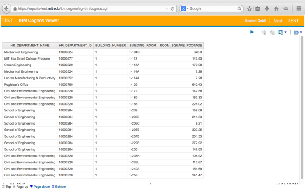This screenshot has width=305, height=190.
Task: Click the Bookmark star icon in the browser toolbar
Action: (x=250, y=8)
